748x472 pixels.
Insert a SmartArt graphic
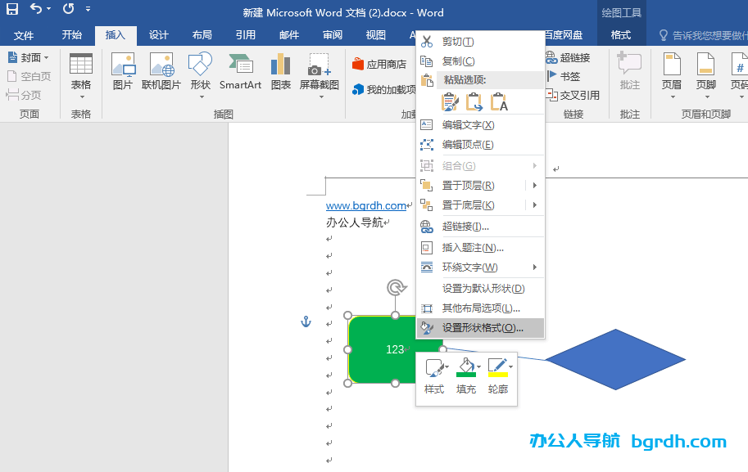[240, 72]
